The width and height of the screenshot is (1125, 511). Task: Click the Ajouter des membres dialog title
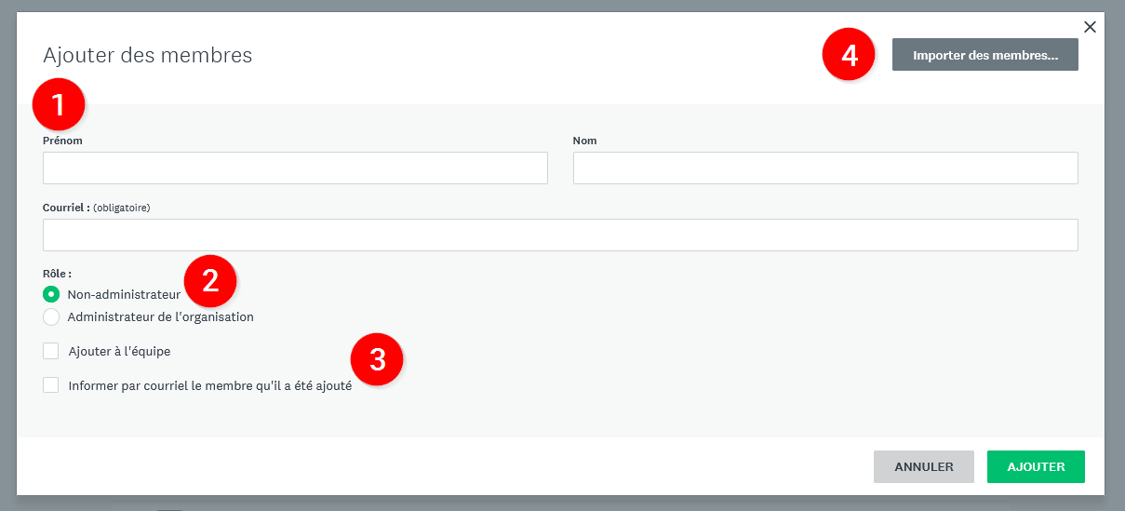click(x=147, y=56)
